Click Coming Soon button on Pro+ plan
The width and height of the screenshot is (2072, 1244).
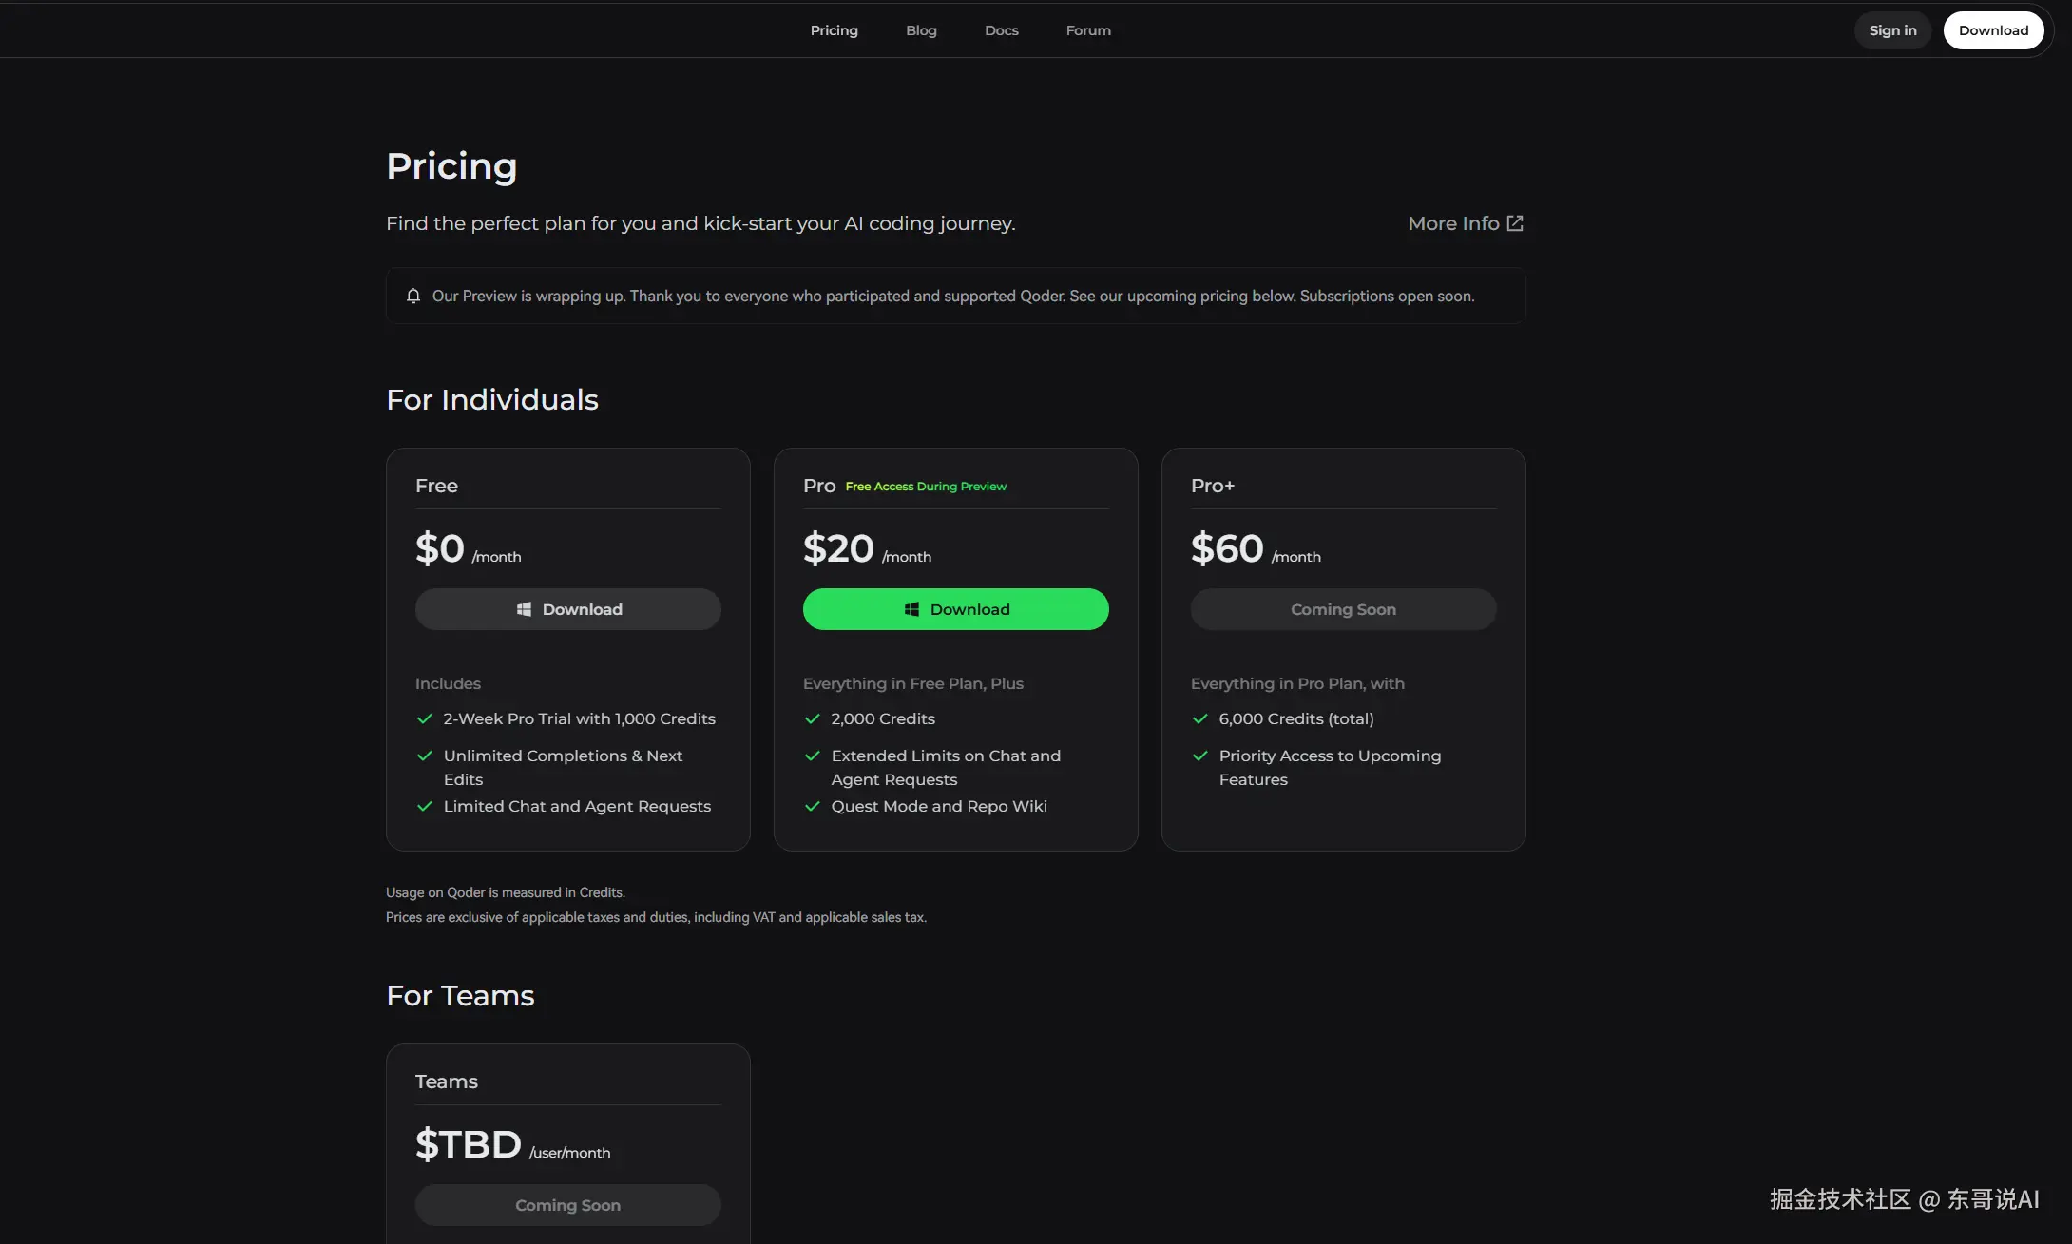[x=1343, y=609]
